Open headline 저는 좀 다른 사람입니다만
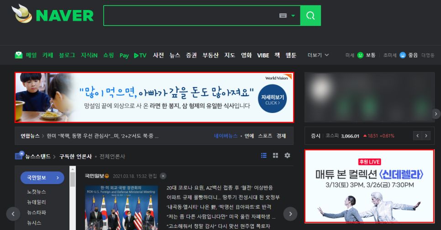 [221, 216]
